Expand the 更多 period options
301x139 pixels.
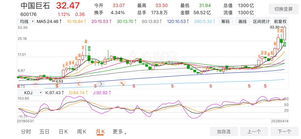click(x=120, y=132)
